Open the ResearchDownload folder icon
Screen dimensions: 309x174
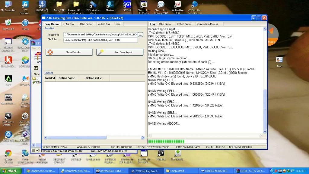(76, 7)
